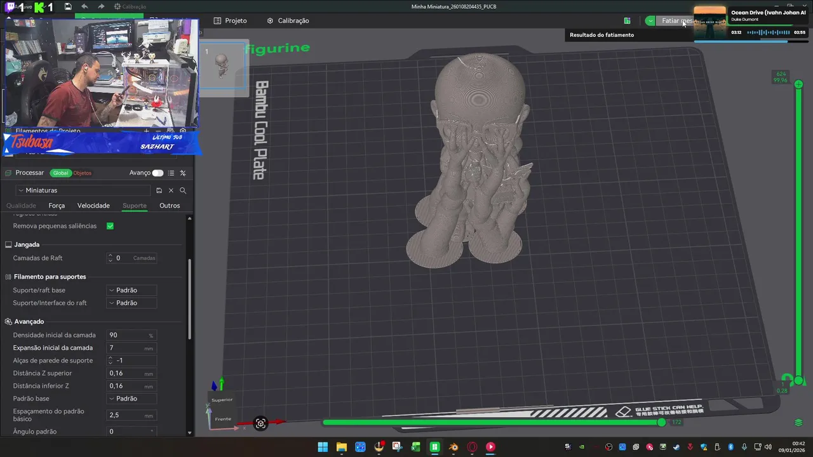Click the Steam tray icon
The image size is (813, 457).
point(676,447)
